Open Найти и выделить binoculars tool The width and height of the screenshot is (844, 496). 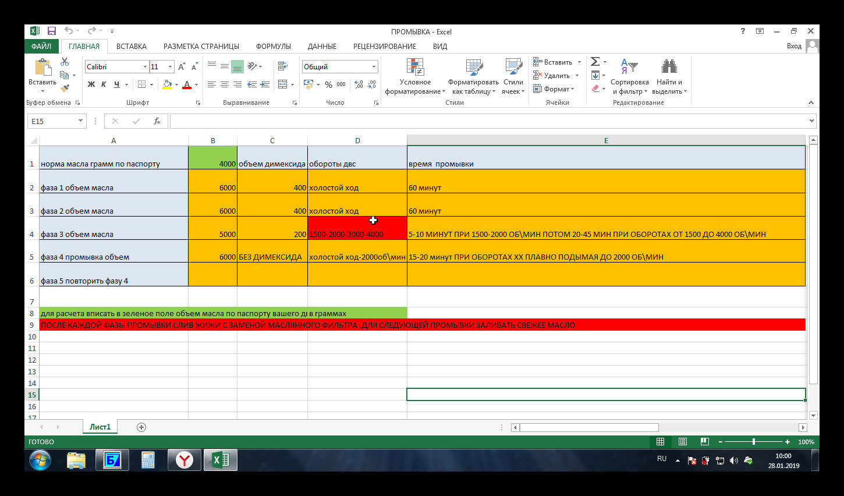tap(669, 77)
